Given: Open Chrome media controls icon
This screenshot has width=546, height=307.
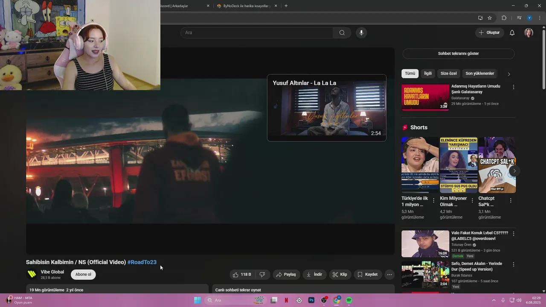Looking at the screenshot, I should click(x=519, y=18).
